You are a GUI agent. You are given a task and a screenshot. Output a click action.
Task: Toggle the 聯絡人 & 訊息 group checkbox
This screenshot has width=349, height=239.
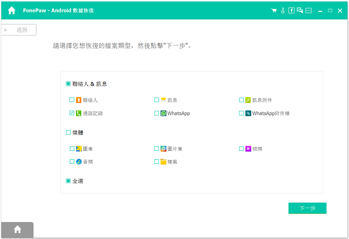pos(68,84)
